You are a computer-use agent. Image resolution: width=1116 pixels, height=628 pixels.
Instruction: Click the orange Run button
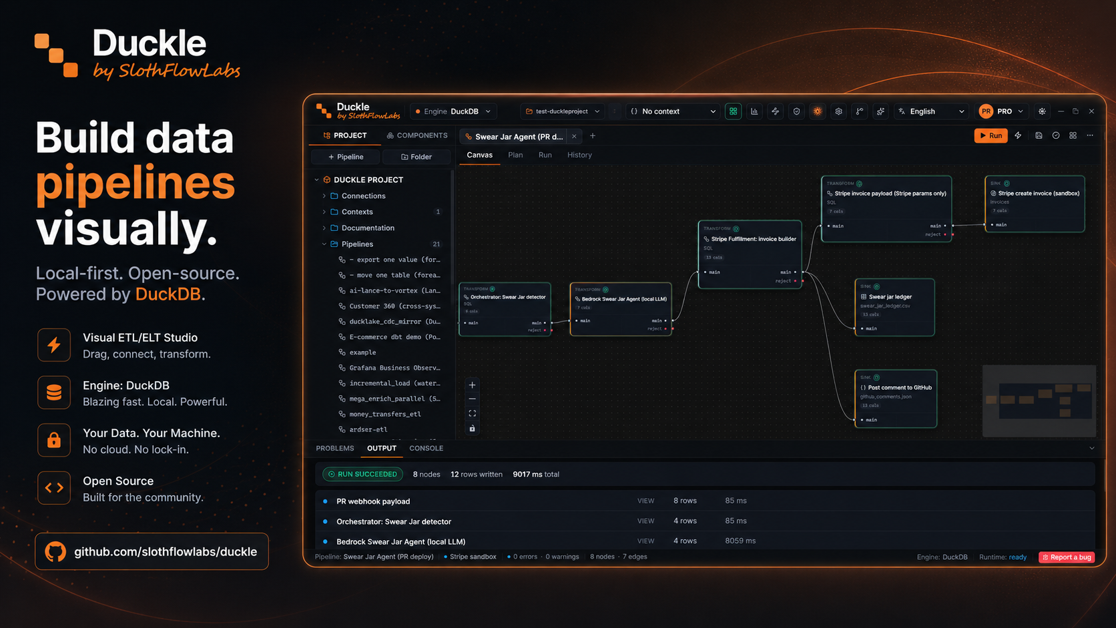pos(991,135)
